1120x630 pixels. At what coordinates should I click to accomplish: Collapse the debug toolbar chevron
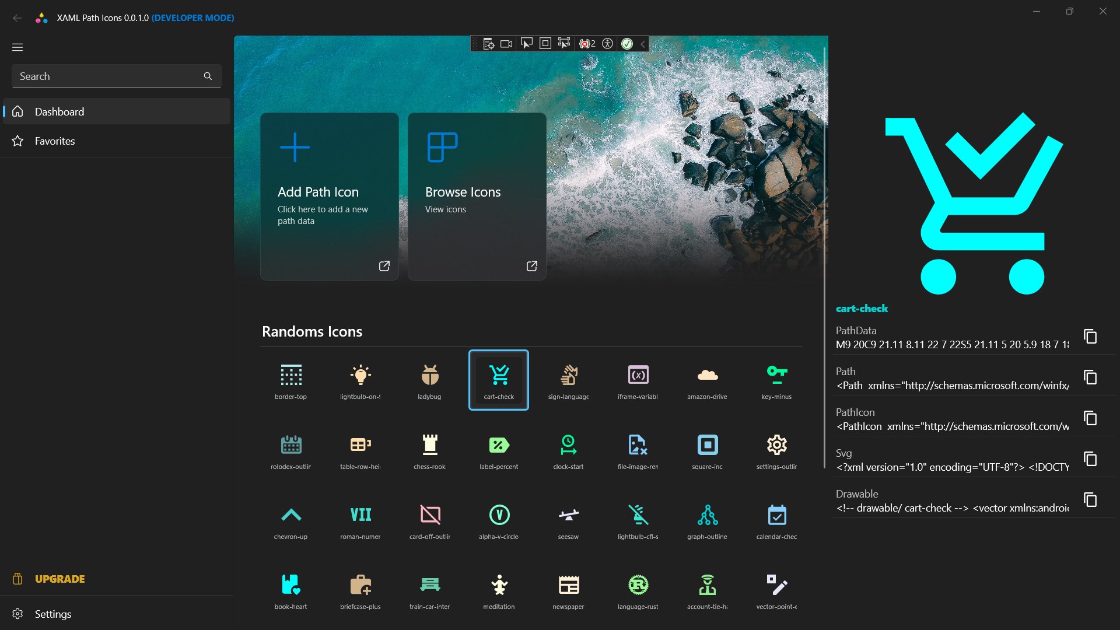643,44
